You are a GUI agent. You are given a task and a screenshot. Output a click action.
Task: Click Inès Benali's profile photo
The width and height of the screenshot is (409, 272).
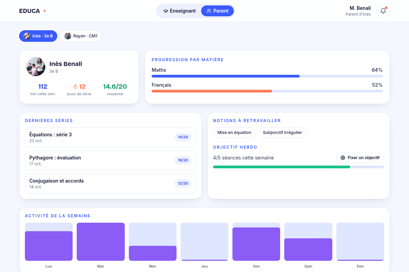[x=36, y=67]
